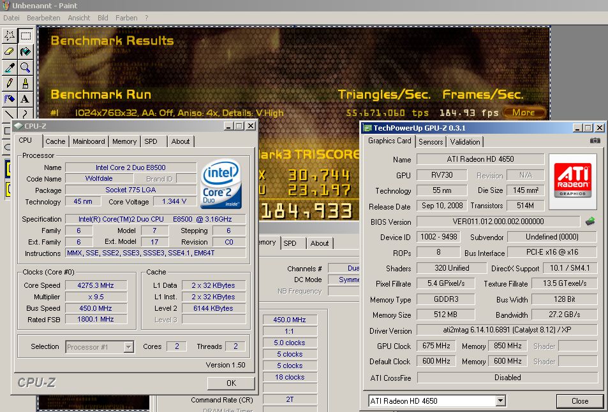Open the SPD tab in background CPU-Z window
Viewport: 608px width, 412px height.
click(290, 243)
